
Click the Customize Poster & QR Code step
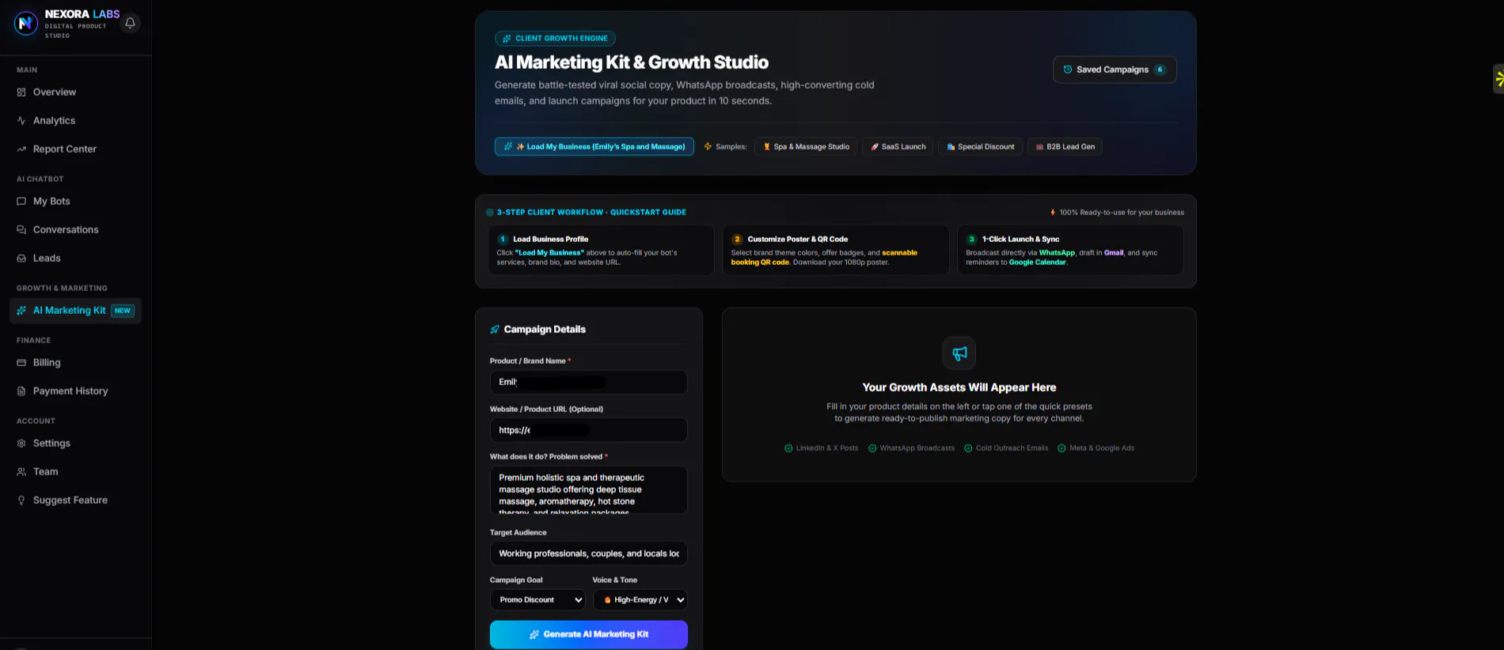(x=836, y=250)
